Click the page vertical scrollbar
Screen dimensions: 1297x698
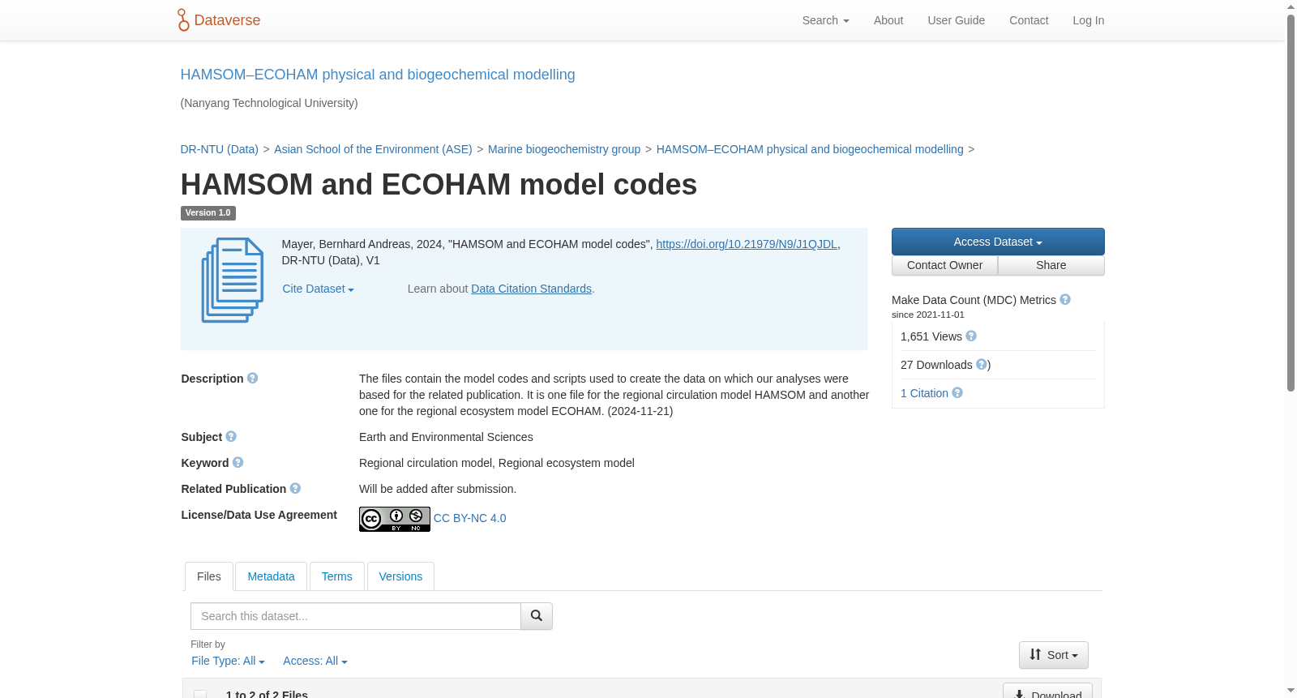point(1291,203)
